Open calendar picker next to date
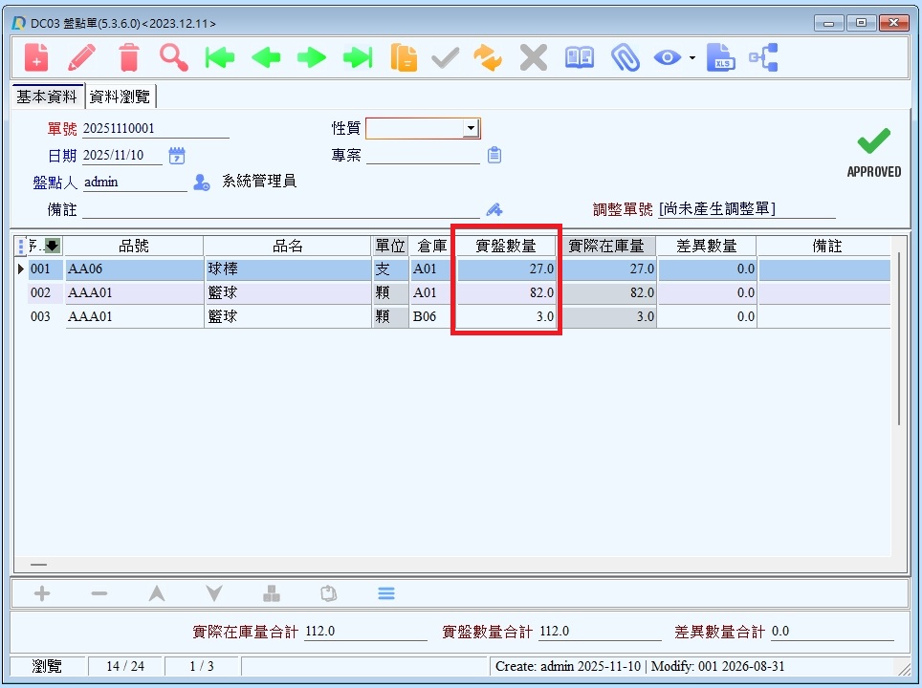Screen dimensions: 922x688 [176, 156]
